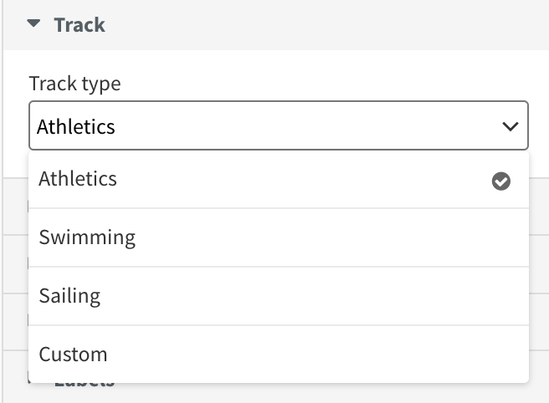Viewport: 549px width, 403px height.
Task: Choose Custom as track type
Action: [x=279, y=355]
